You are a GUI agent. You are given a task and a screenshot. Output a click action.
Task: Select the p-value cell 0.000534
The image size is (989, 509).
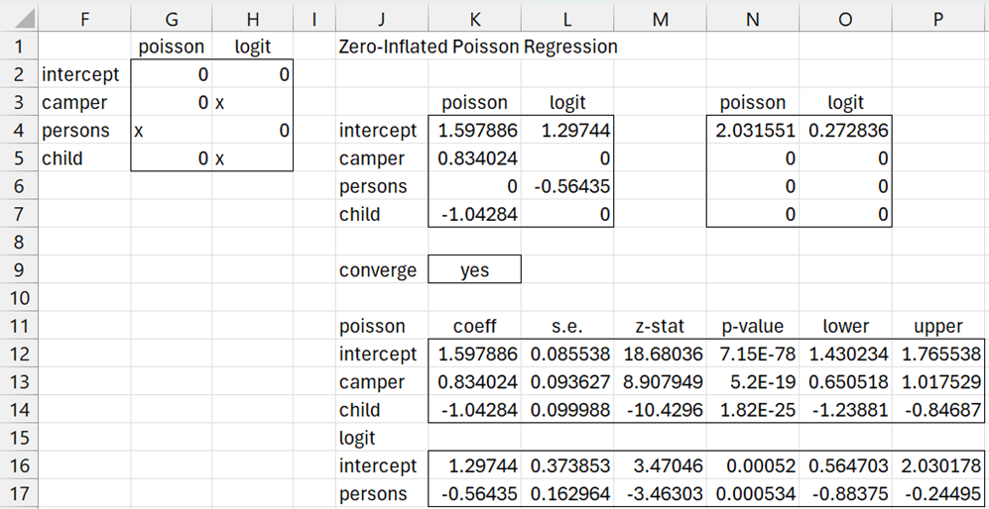pyautogui.click(x=751, y=494)
